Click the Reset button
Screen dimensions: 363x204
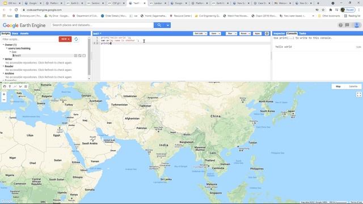(x=243, y=33)
